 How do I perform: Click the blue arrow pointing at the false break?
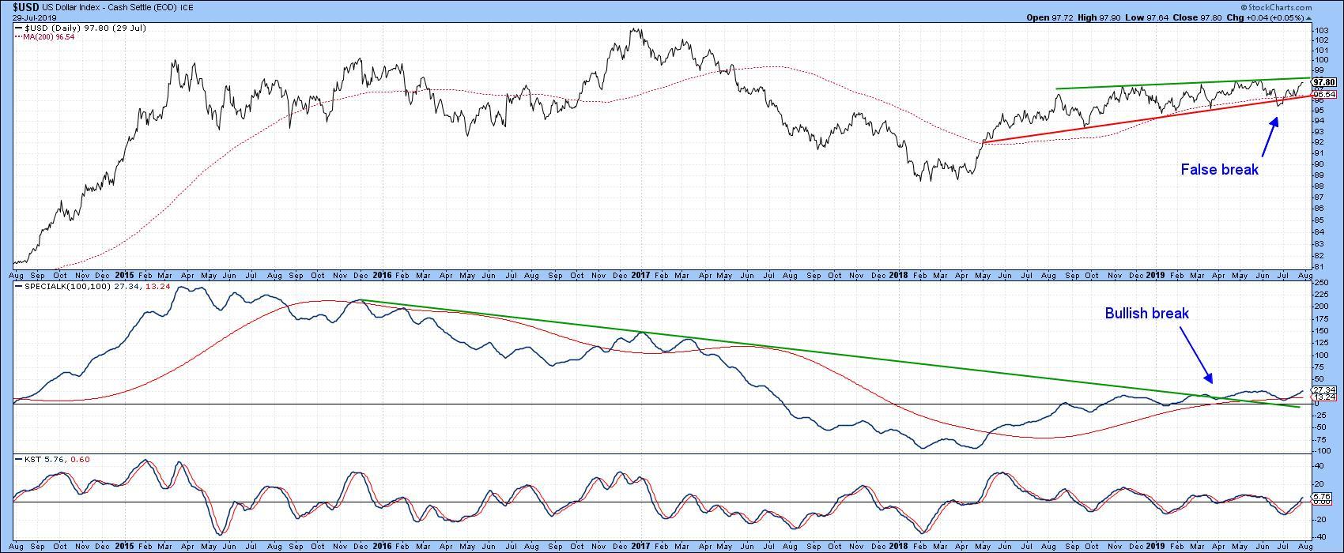1268,137
